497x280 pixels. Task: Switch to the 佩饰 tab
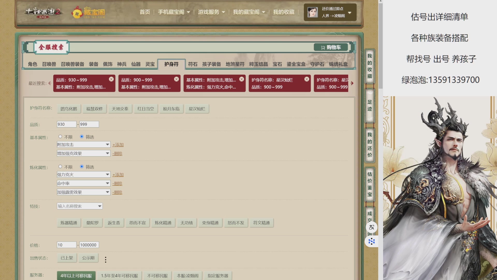point(108,64)
